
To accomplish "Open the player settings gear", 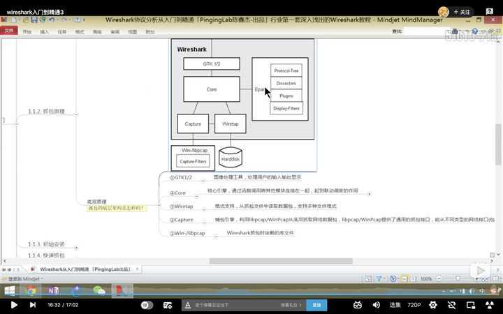I will 432,305.
